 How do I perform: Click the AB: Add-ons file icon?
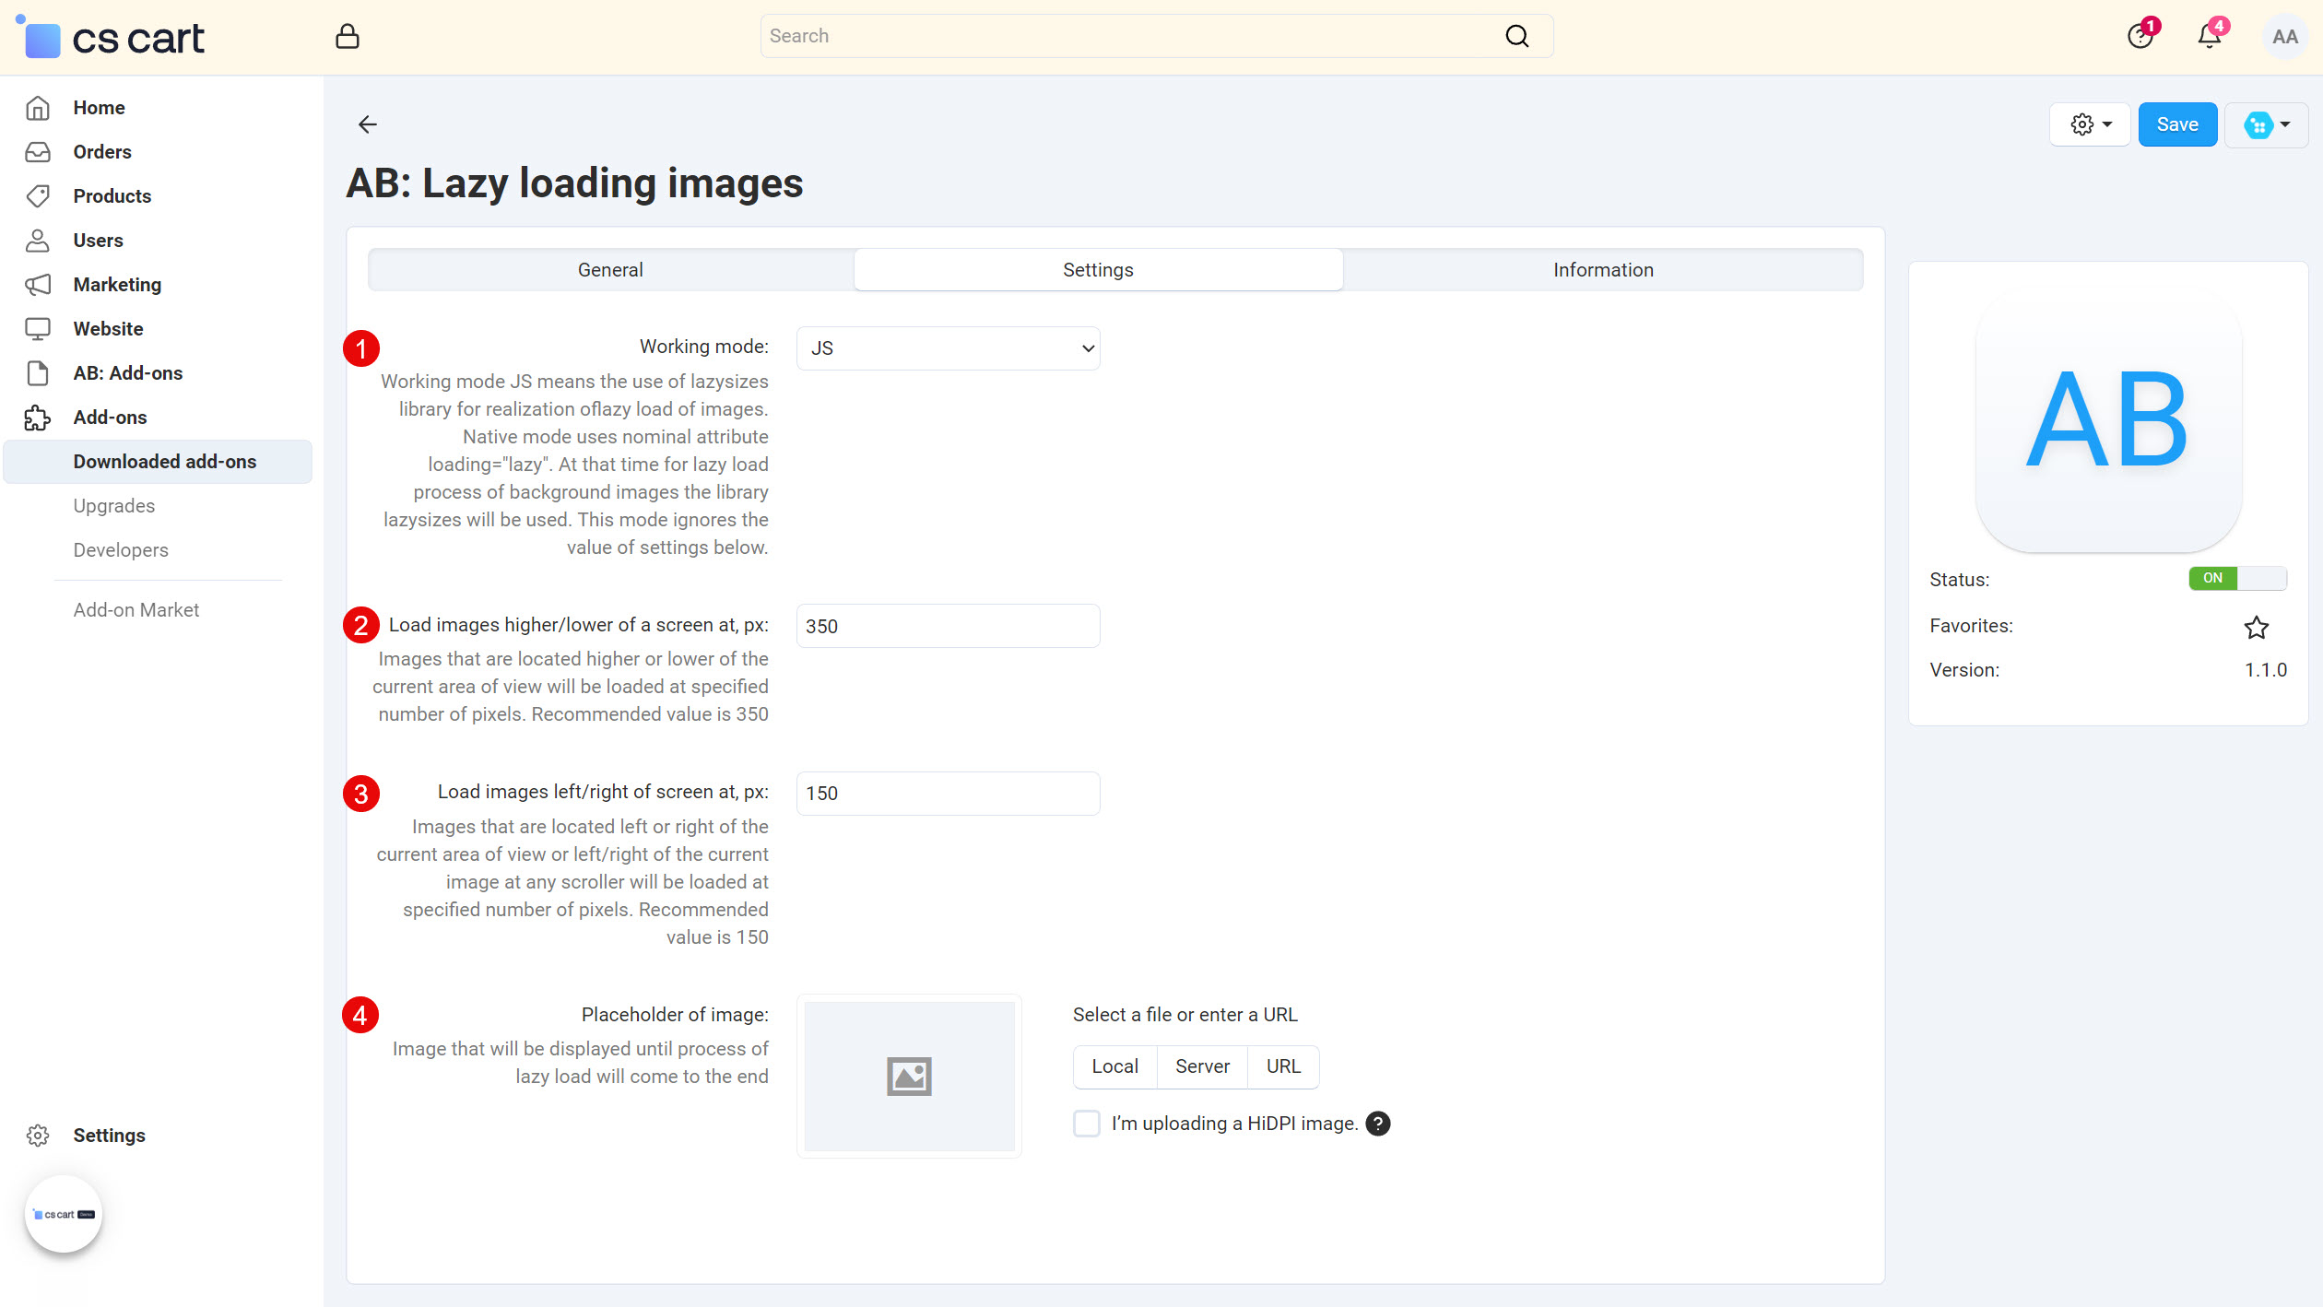coord(38,373)
